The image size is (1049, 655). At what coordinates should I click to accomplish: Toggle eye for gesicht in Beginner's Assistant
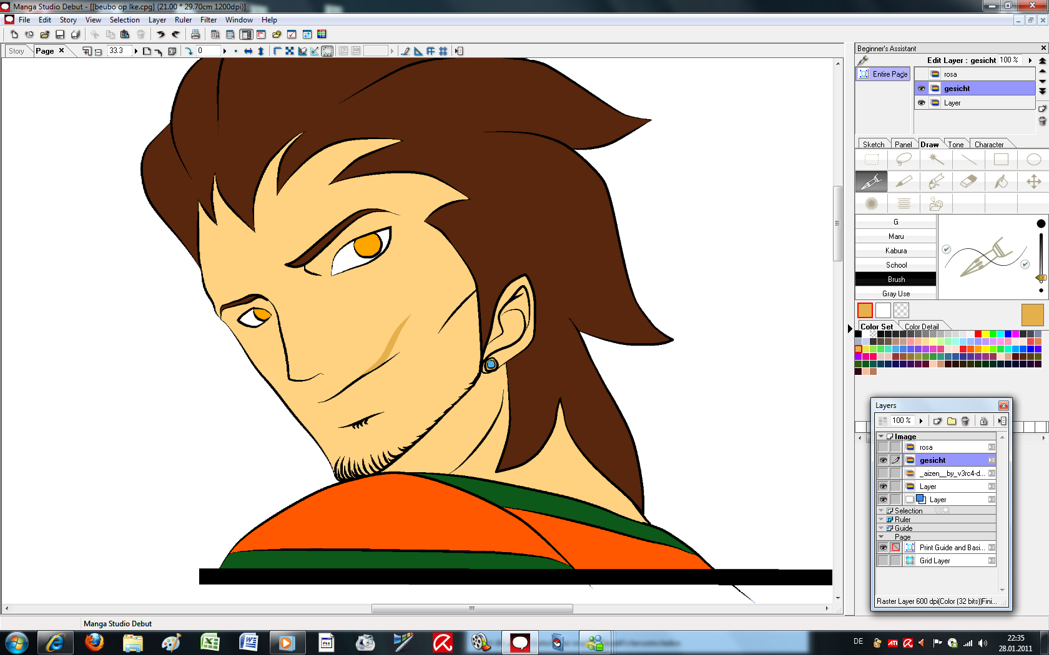click(x=922, y=89)
